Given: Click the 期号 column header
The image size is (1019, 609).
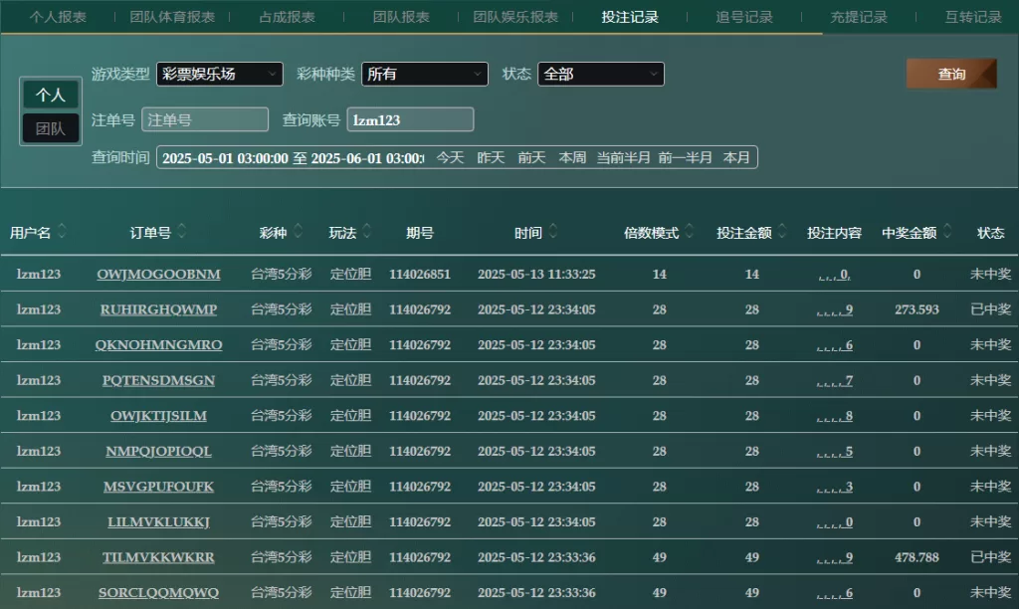Looking at the screenshot, I should tap(420, 233).
